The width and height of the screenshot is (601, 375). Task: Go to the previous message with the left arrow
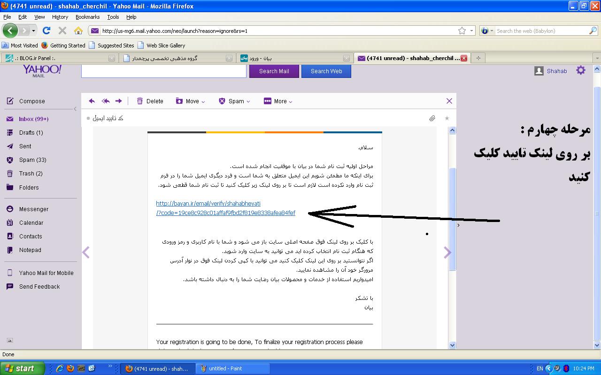coord(86,253)
